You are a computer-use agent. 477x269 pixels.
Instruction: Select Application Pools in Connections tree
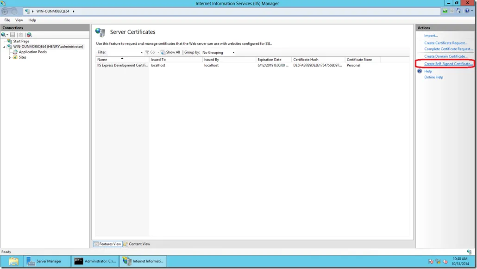32,52
